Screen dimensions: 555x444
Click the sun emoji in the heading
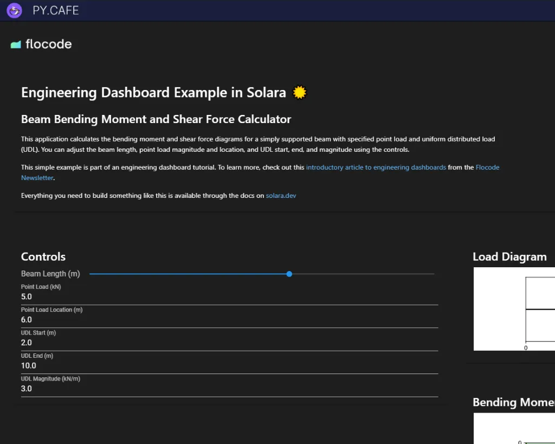point(299,93)
